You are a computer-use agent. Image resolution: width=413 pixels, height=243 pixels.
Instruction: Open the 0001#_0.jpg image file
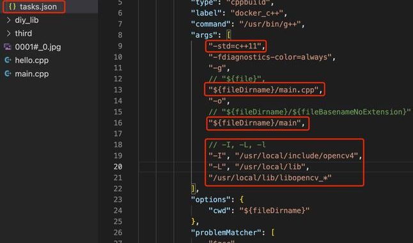coord(38,47)
